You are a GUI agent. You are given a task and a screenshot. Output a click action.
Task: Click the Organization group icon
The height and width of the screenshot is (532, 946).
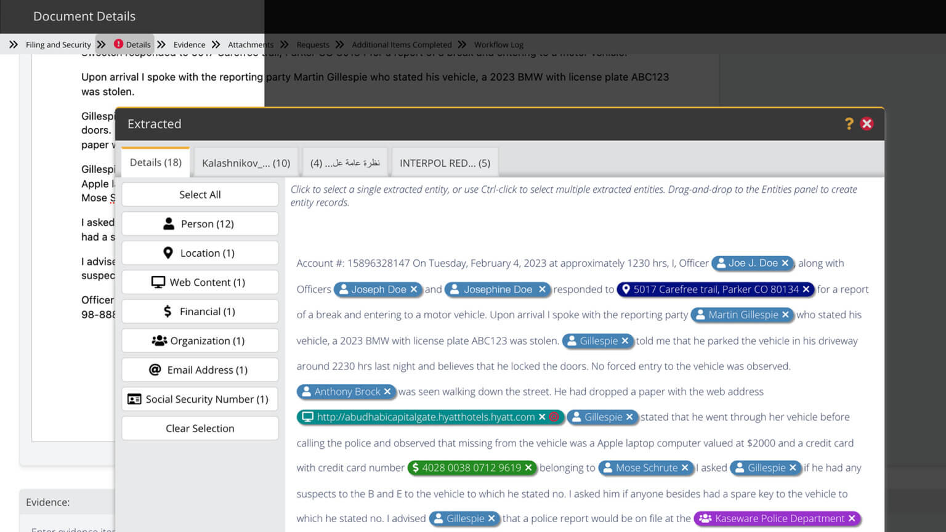159,341
